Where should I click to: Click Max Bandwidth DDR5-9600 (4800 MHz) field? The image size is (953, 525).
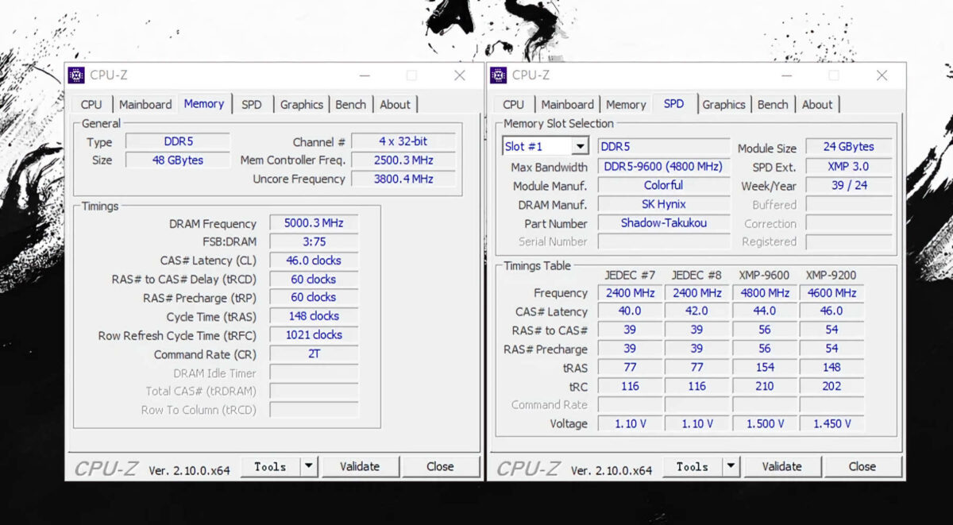pos(663,167)
